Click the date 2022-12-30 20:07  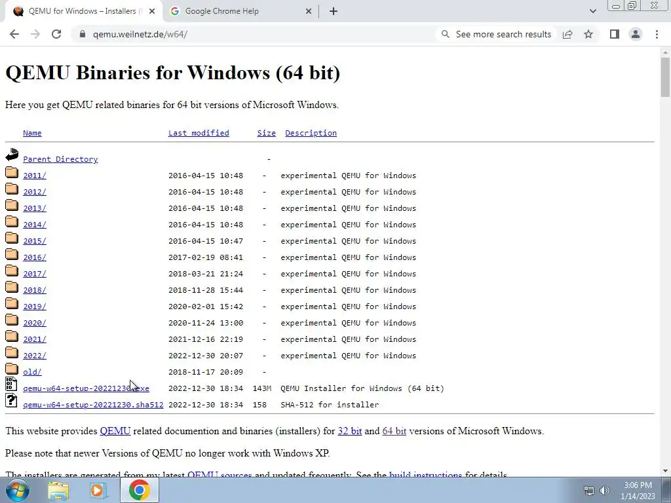pos(205,356)
